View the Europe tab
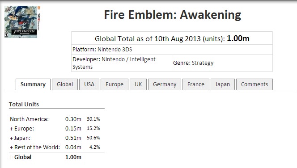 pos(115,84)
